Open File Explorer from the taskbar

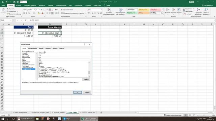[37, 119]
